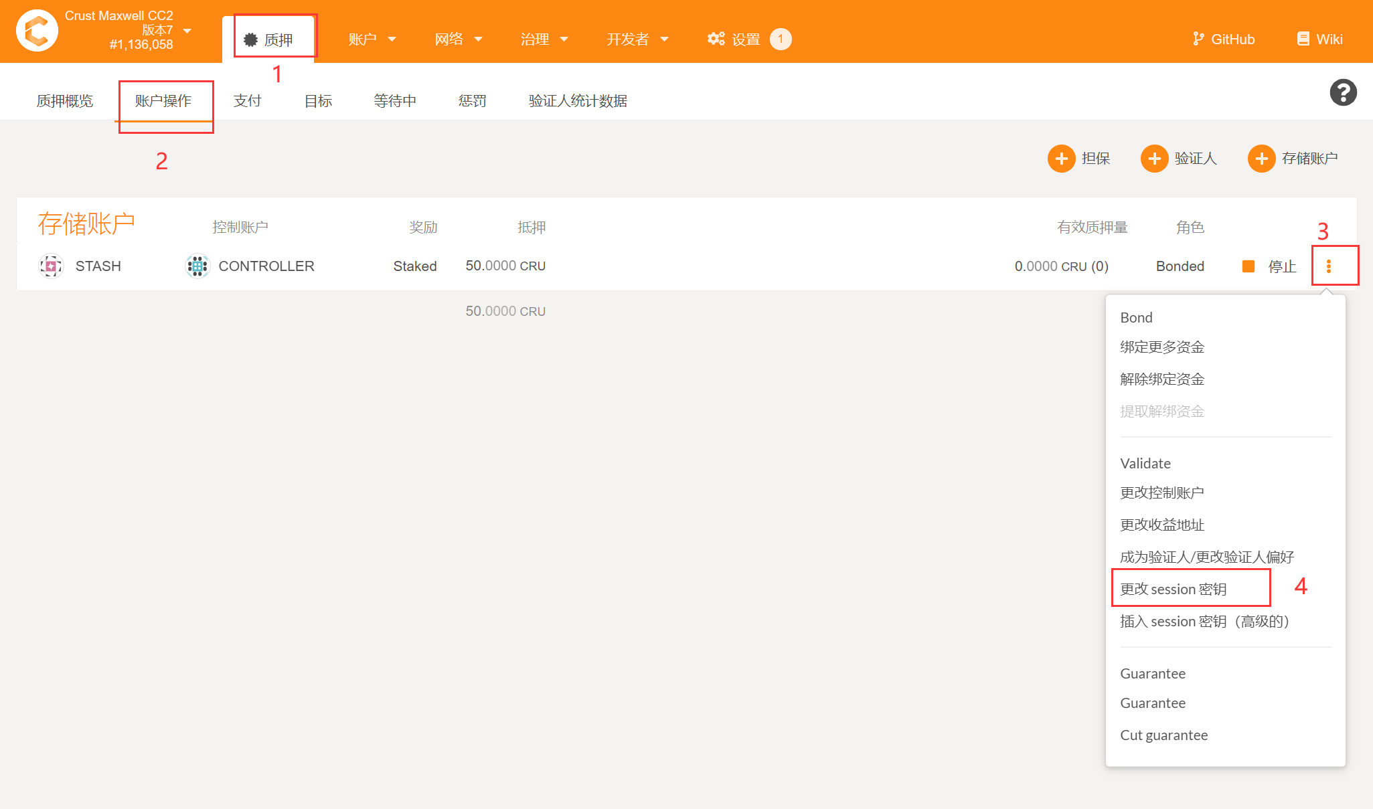Click the plus icon for 存储账户

(x=1261, y=159)
